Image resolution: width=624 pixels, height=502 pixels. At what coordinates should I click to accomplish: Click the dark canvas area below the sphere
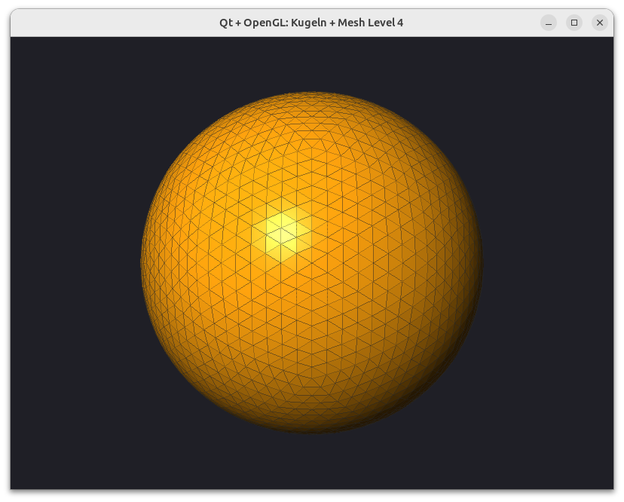tap(311, 462)
